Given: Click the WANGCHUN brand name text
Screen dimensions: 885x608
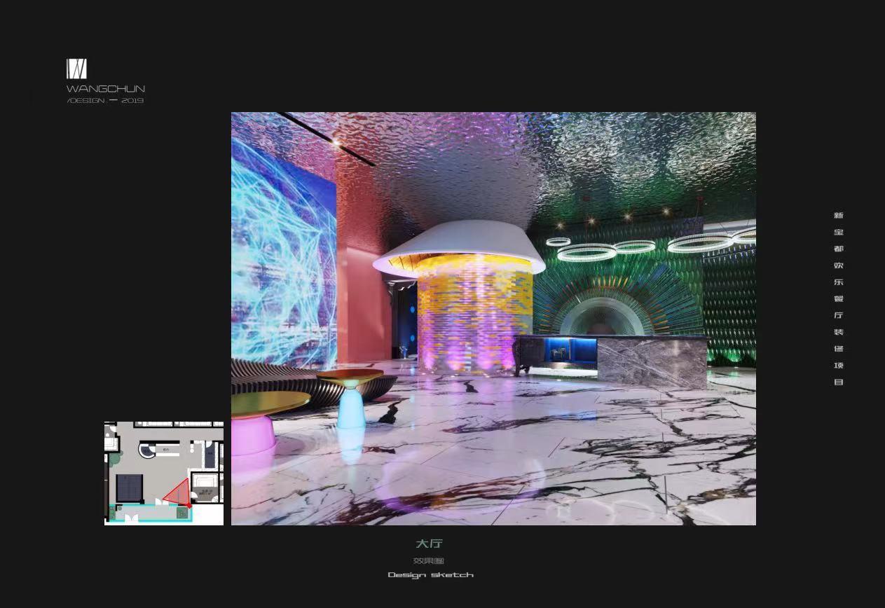Looking at the screenshot, I should (x=106, y=89).
